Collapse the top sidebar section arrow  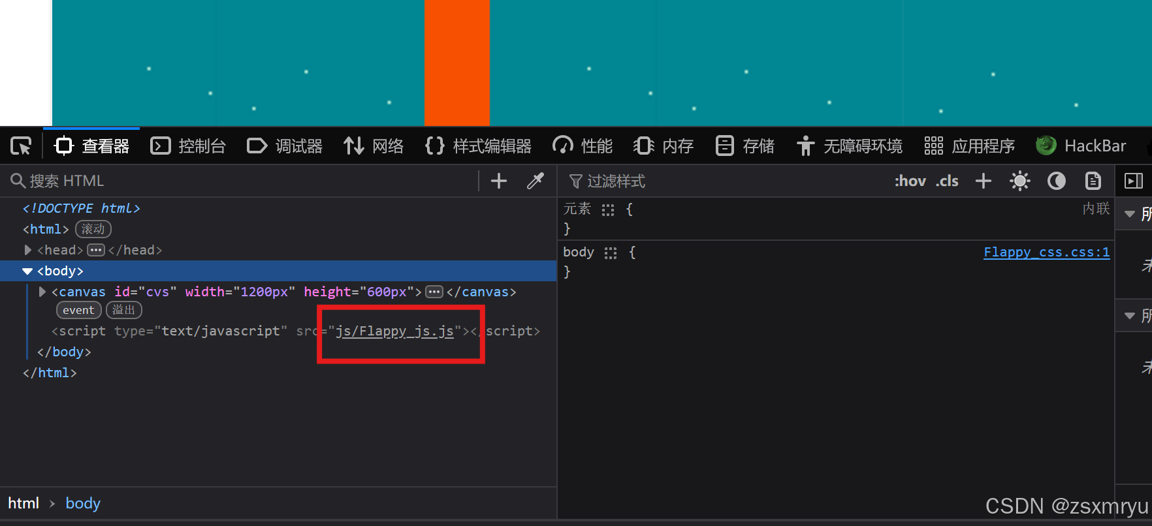click(1130, 214)
